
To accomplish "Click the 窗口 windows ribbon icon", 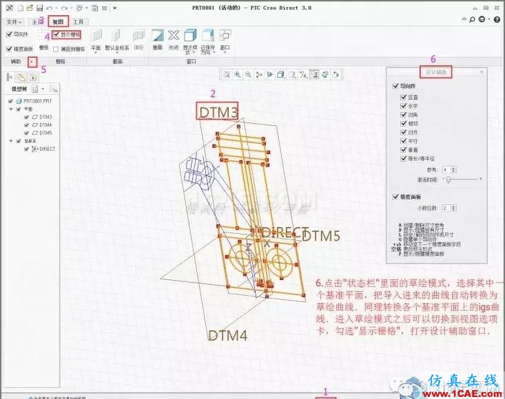I will click(225, 34).
